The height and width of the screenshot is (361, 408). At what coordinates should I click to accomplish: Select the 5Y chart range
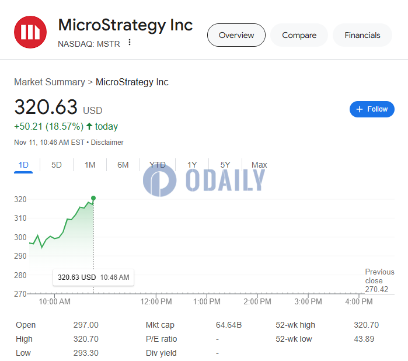(225, 165)
